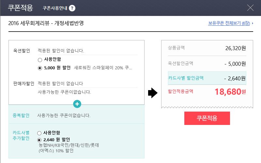
Task: Click the 중복할인 section label
Action: (x=21, y=115)
